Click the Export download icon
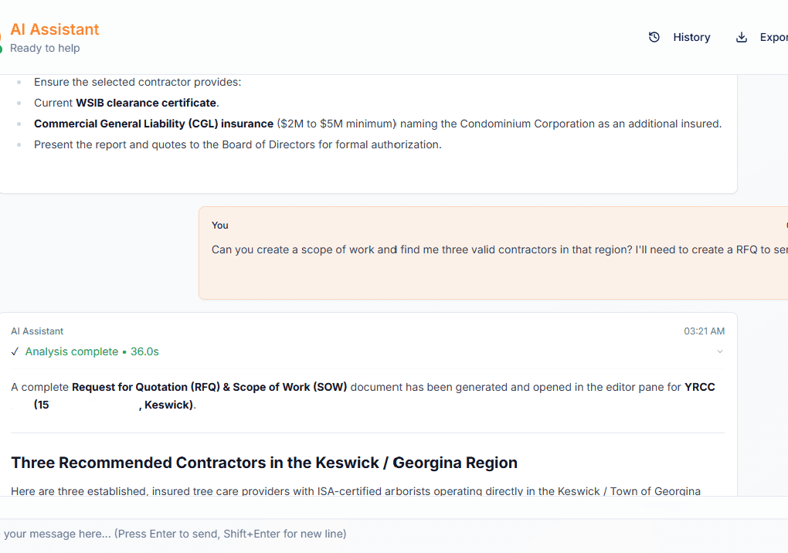 tap(742, 37)
